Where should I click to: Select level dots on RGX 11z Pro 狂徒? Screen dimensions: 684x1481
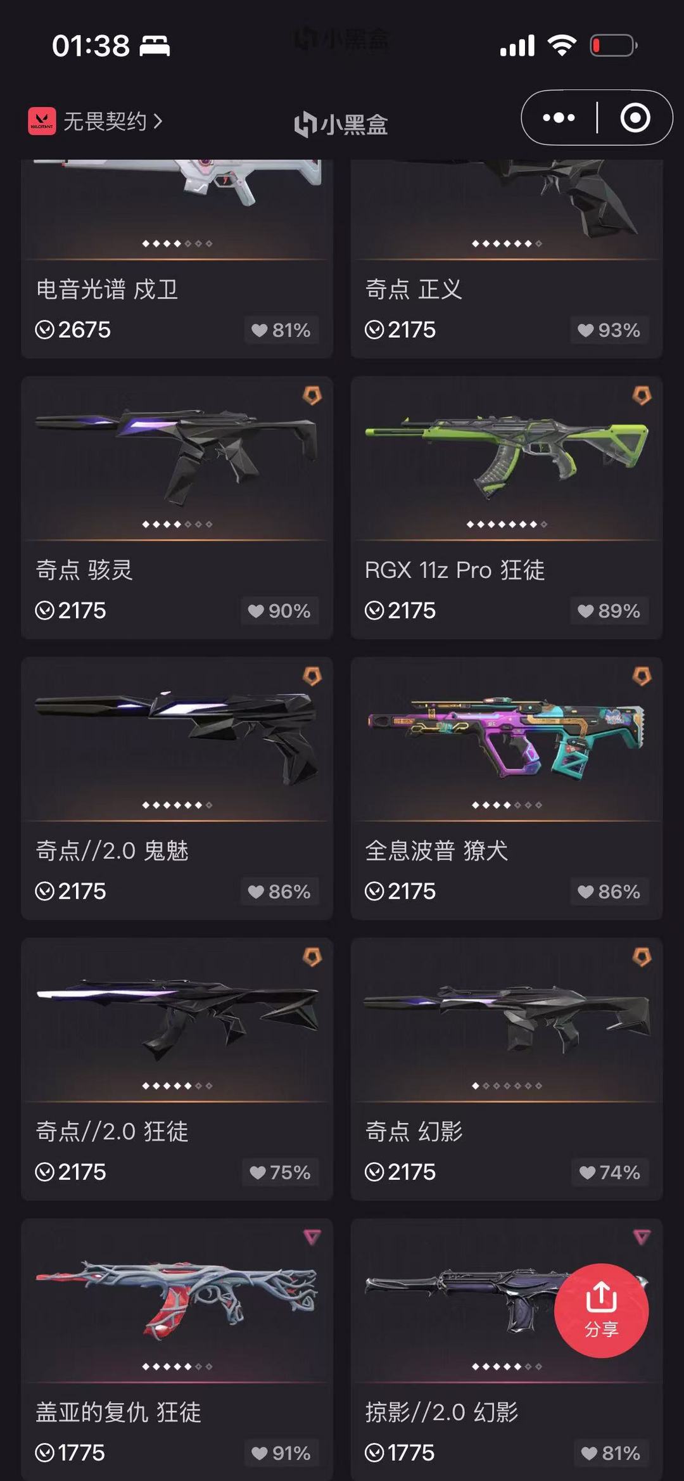(507, 524)
